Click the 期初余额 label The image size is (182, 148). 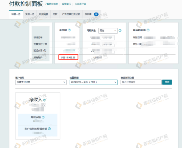[x=36, y=117]
